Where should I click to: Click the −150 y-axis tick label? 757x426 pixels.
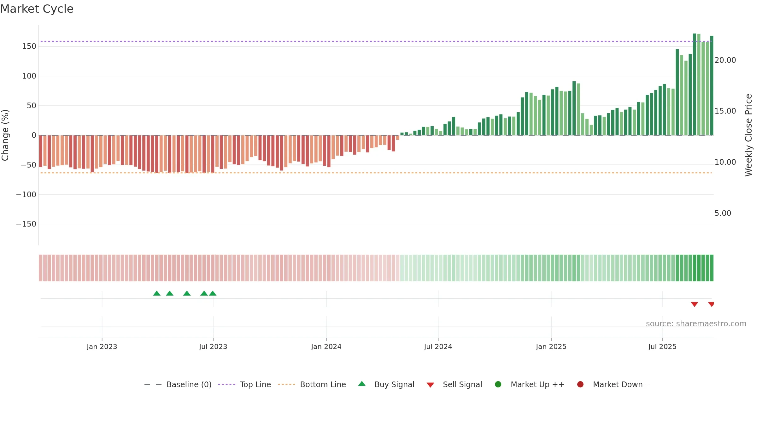tap(26, 224)
